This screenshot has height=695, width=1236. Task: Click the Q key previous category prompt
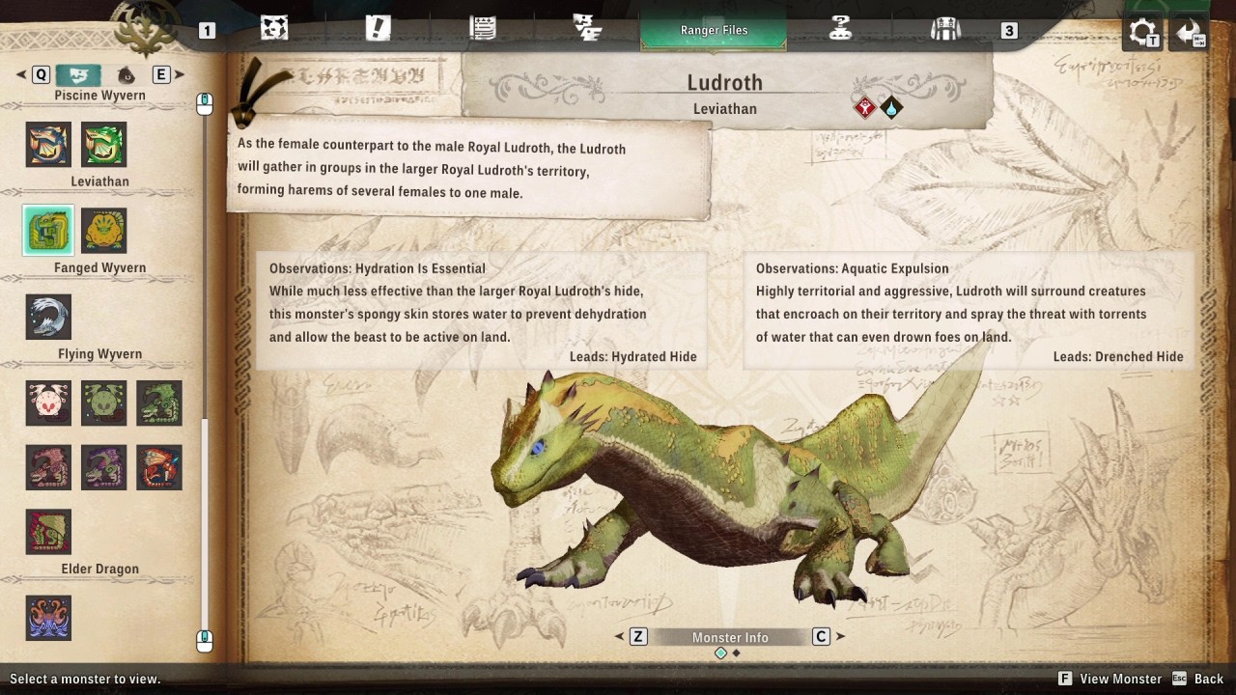click(41, 74)
